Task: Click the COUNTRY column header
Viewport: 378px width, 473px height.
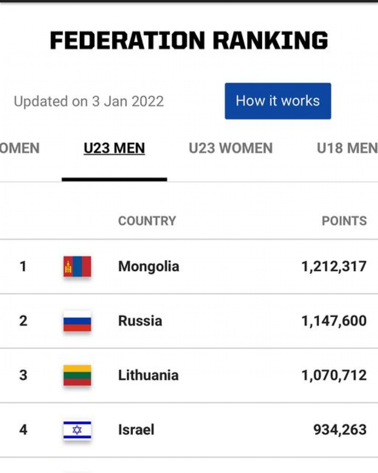Action: [x=147, y=221]
